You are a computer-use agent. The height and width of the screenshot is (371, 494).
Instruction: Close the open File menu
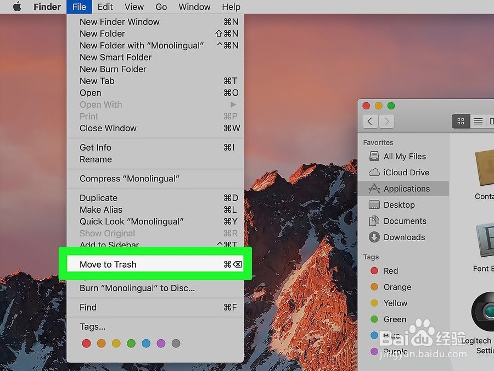(79, 7)
